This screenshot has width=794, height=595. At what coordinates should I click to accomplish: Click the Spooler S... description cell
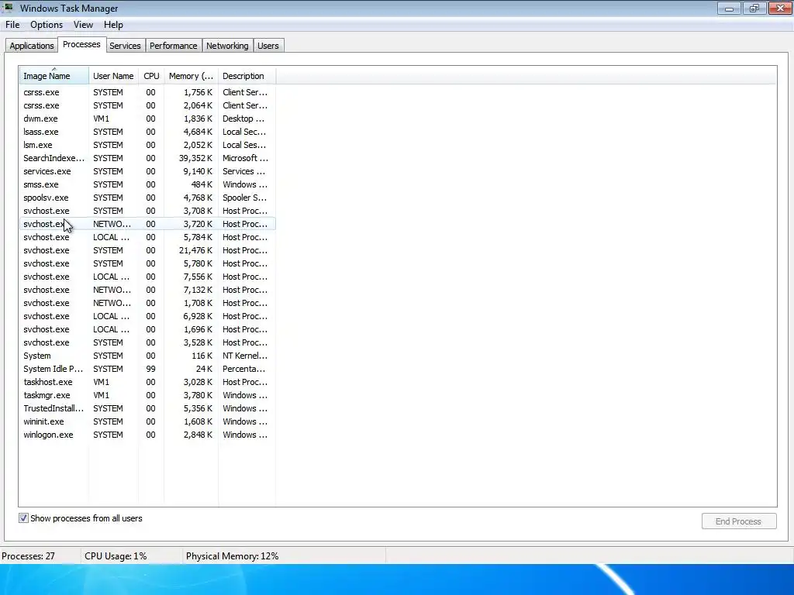(244, 198)
